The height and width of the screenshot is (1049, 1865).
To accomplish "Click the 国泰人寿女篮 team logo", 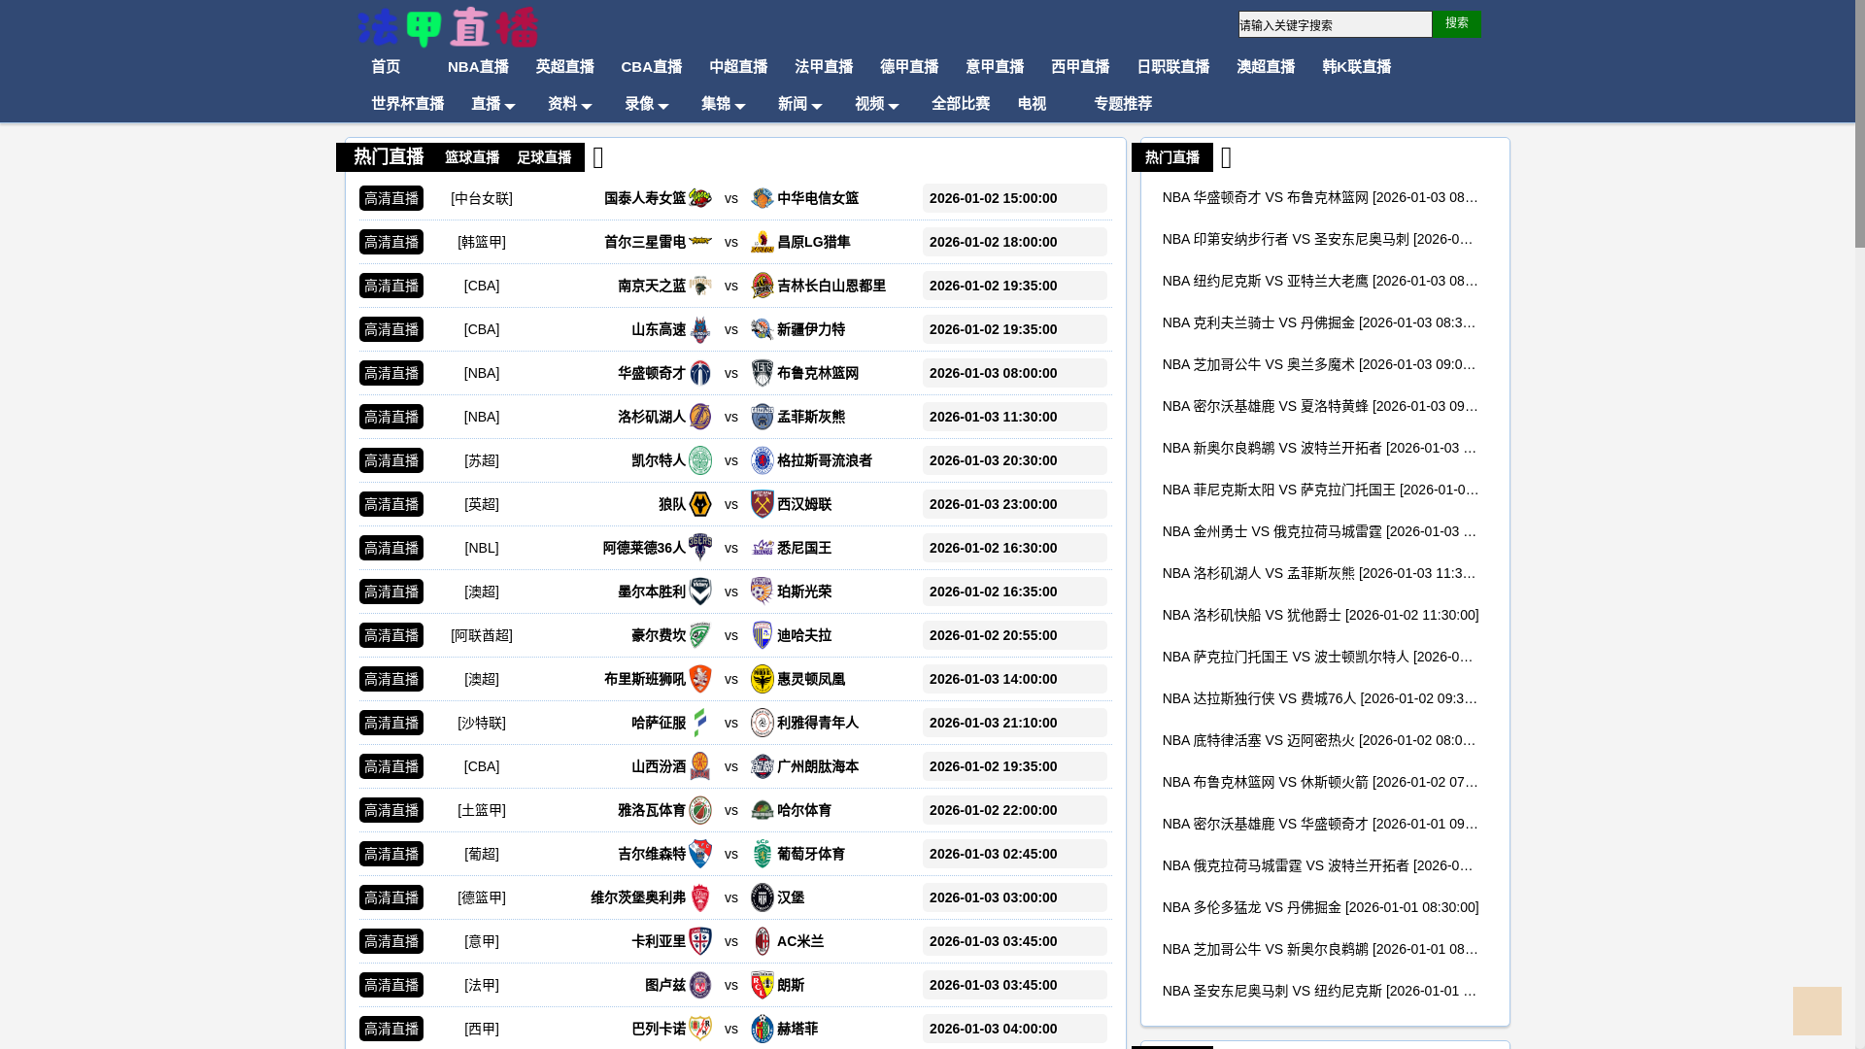I will pyautogui.click(x=700, y=198).
